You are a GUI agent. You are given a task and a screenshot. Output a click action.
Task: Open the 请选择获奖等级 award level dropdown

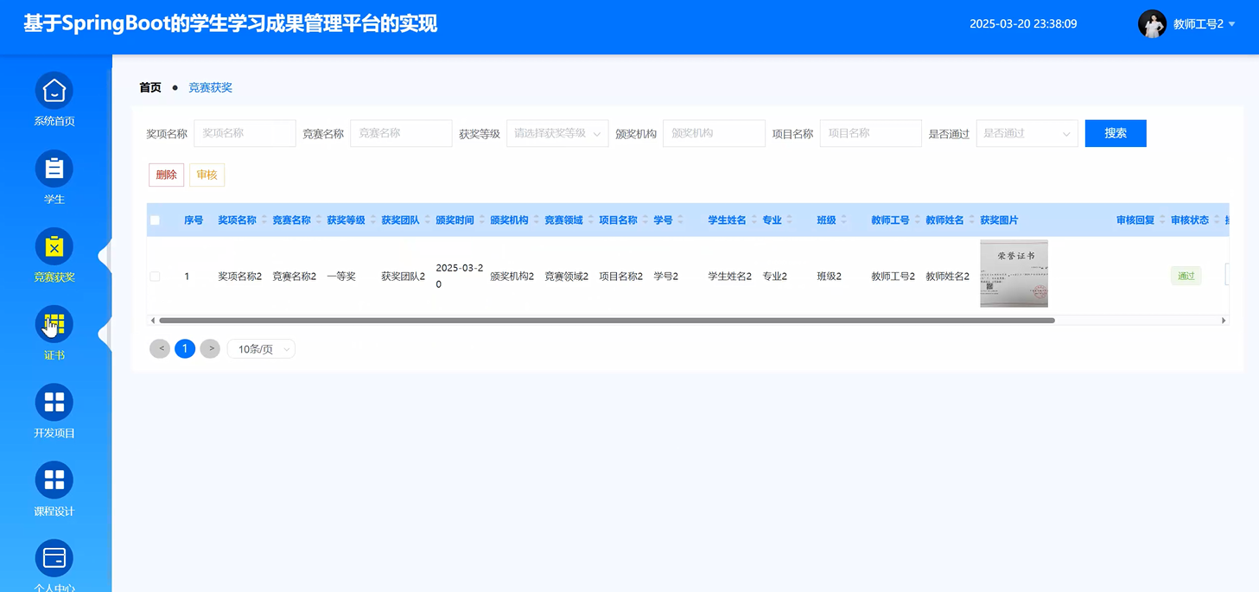pyautogui.click(x=556, y=133)
